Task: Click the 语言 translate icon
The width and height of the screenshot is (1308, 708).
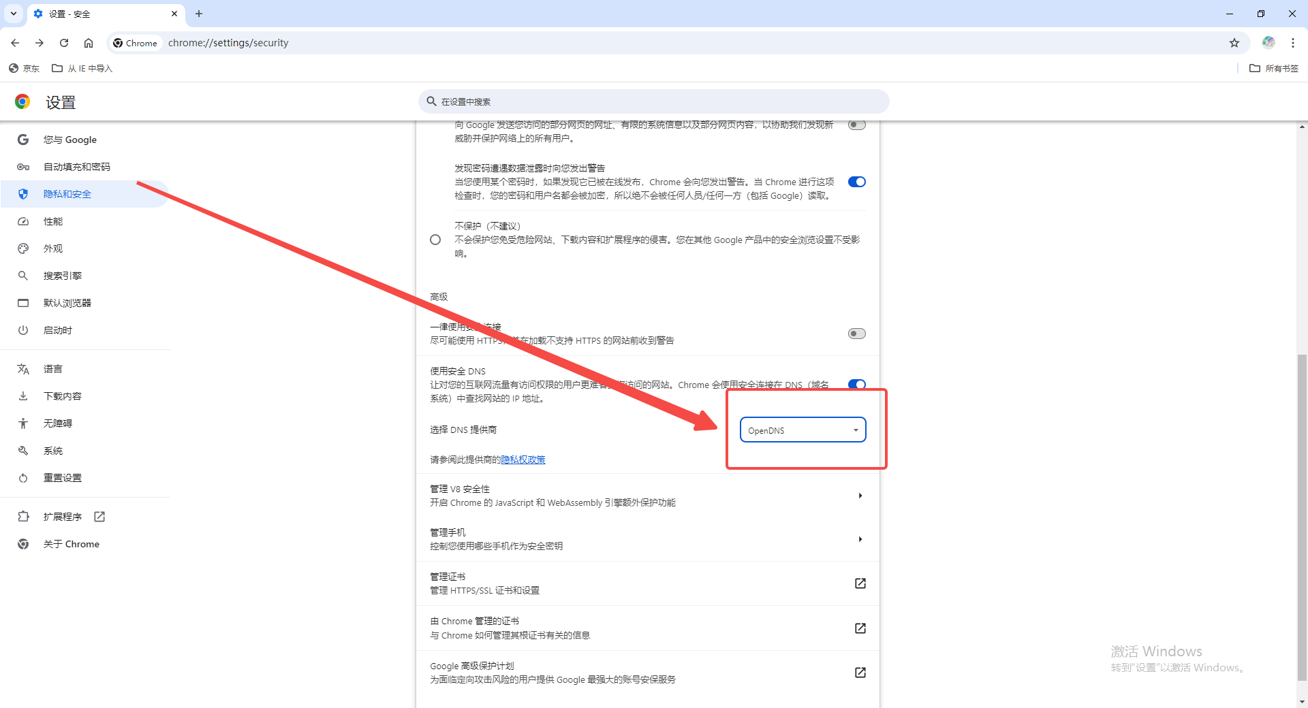Action: tap(23, 369)
